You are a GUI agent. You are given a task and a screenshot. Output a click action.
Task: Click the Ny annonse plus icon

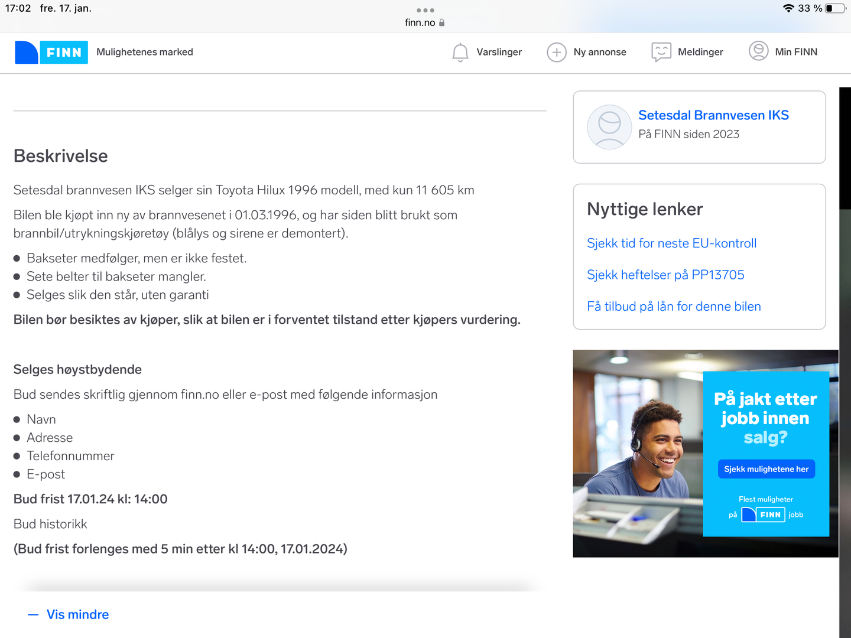click(557, 52)
